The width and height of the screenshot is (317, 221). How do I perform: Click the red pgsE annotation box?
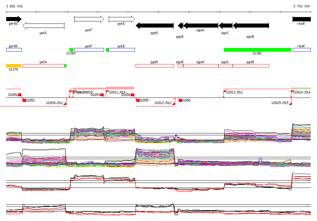pyautogui.click(x=180, y=66)
